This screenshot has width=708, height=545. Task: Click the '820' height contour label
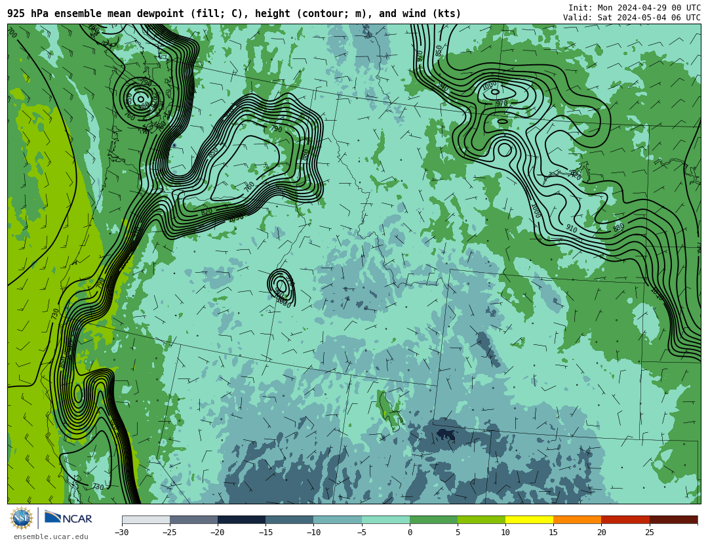pyautogui.click(x=206, y=211)
